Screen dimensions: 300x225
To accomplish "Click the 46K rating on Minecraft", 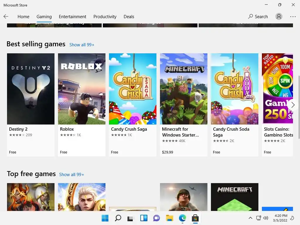I will coord(174,141).
